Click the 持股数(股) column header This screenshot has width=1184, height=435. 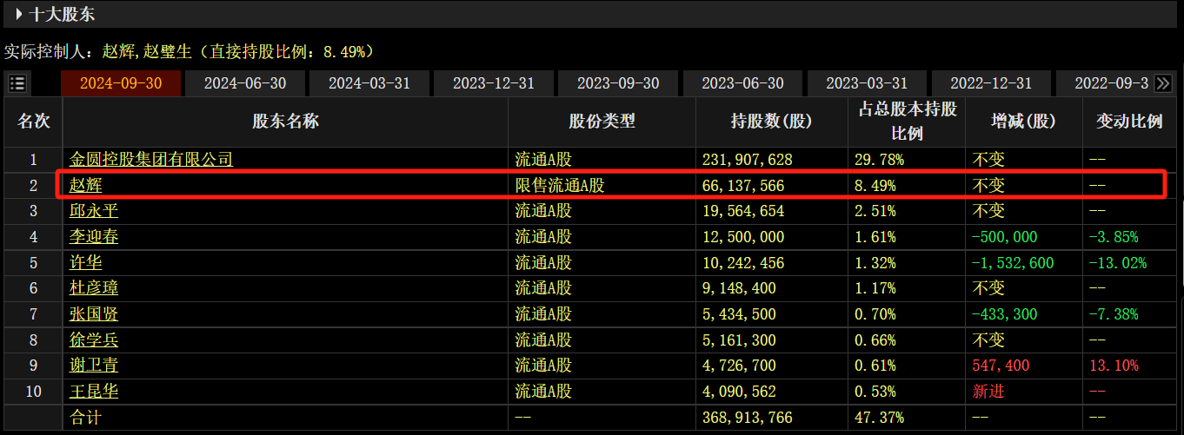pyautogui.click(x=771, y=122)
